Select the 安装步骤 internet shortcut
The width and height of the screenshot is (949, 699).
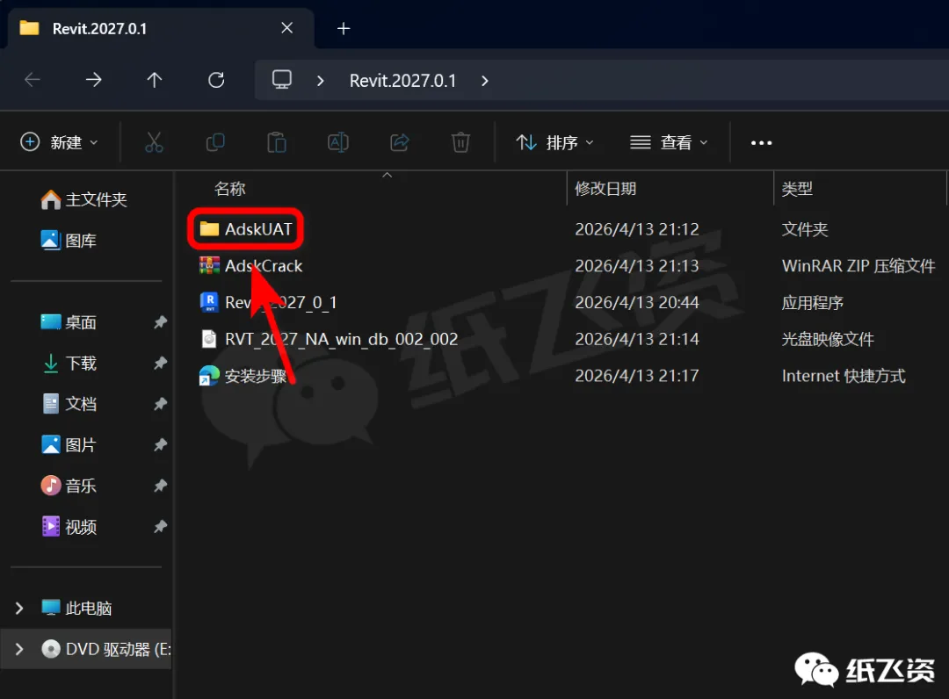[256, 376]
